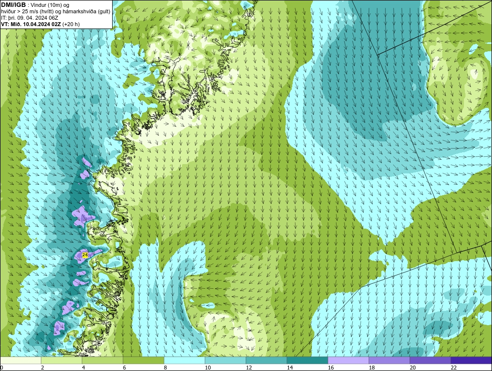Select the 4–6 m/s green legend swatch
Viewport: 492px width, 371px height.
[x=103, y=360]
